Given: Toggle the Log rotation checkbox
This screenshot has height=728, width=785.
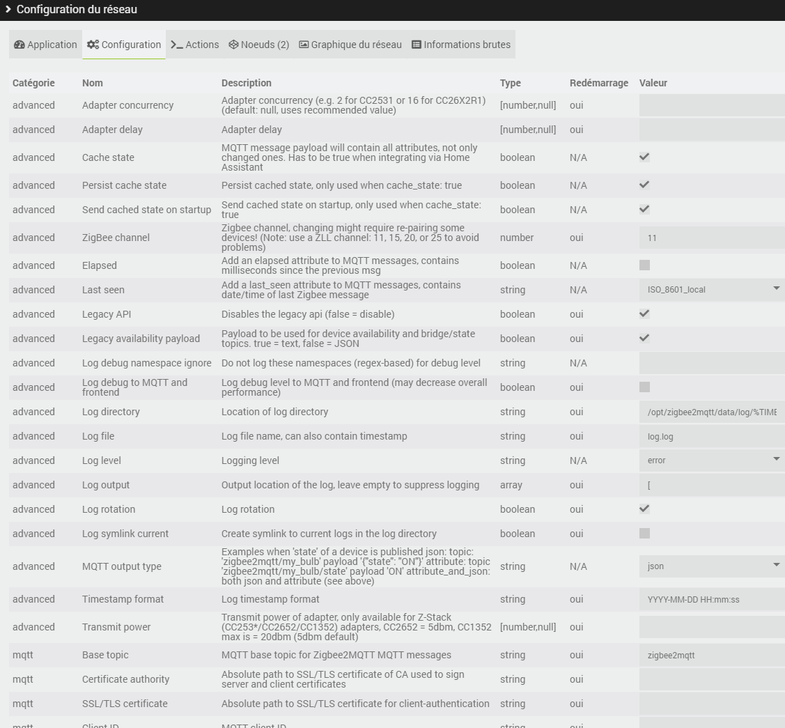Looking at the screenshot, I should 644,509.
